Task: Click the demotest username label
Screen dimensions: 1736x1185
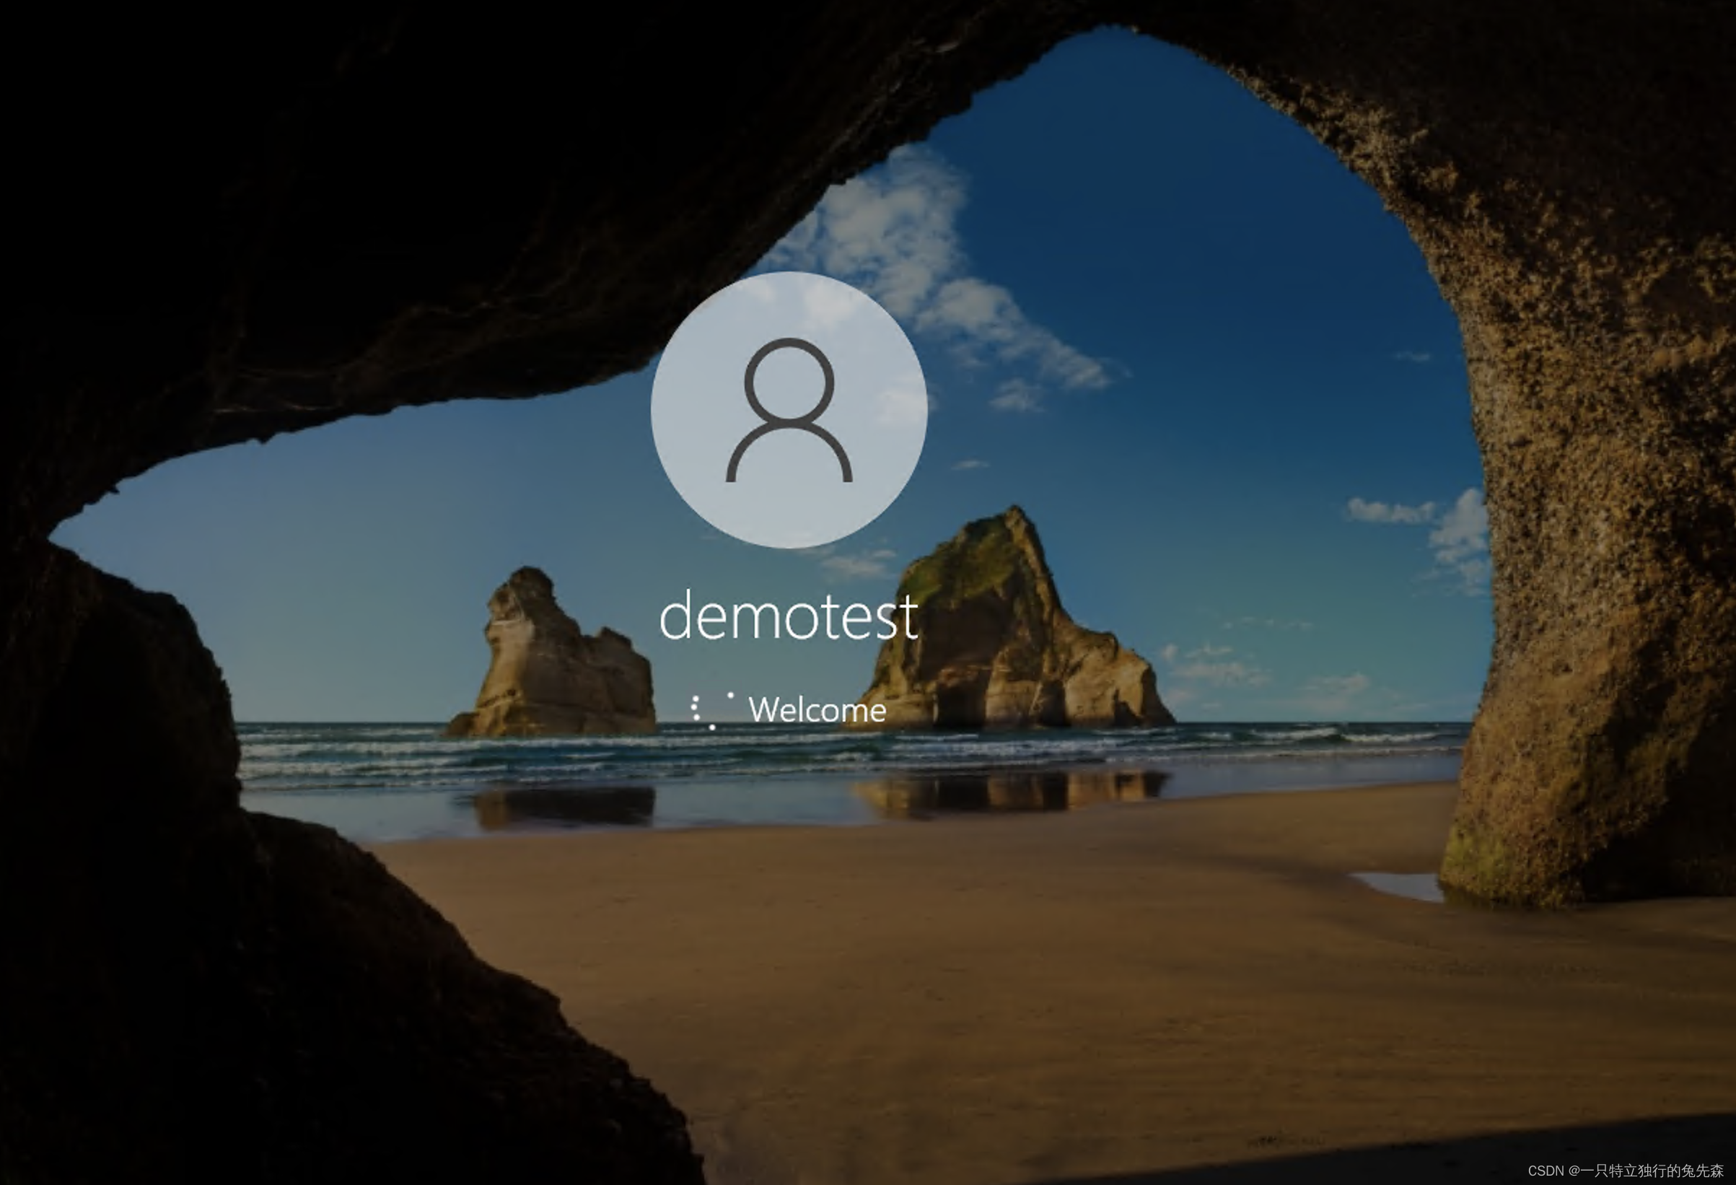Action: (789, 616)
